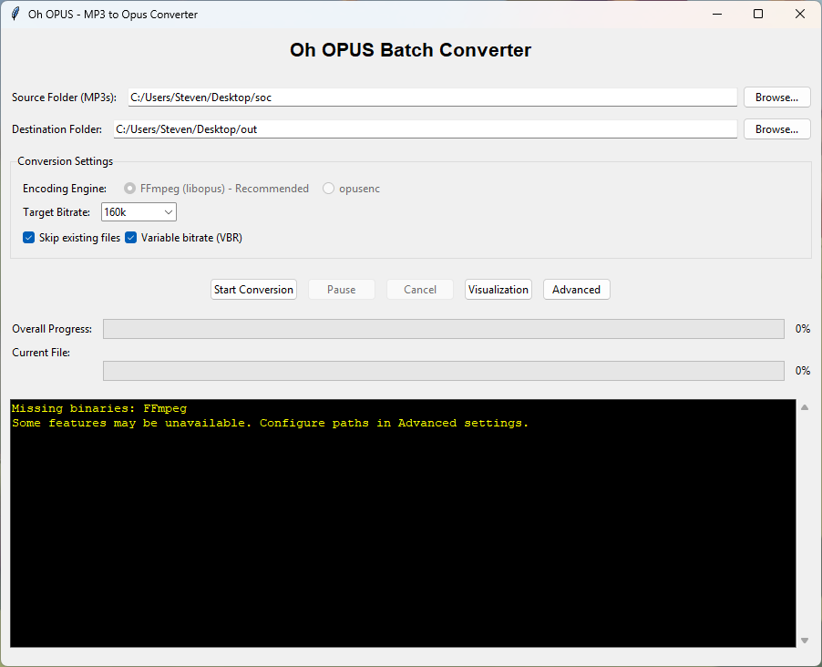The width and height of the screenshot is (822, 667).
Task: Browse for the Source Folder
Action: [776, 97]
